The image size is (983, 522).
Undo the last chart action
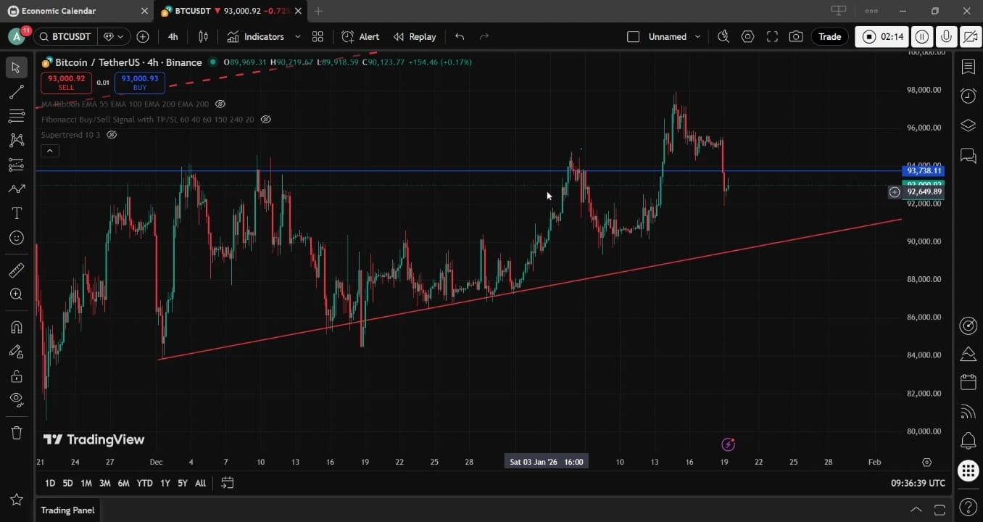(460, 37)
